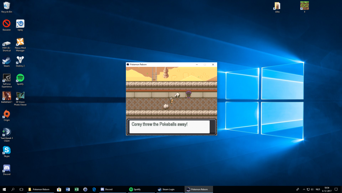Open the Recycle Bin desktop icon

click(x=6, y=6)
